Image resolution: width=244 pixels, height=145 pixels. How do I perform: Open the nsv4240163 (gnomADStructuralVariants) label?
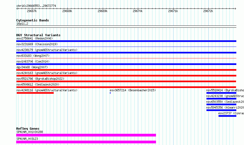pos(47,73)
